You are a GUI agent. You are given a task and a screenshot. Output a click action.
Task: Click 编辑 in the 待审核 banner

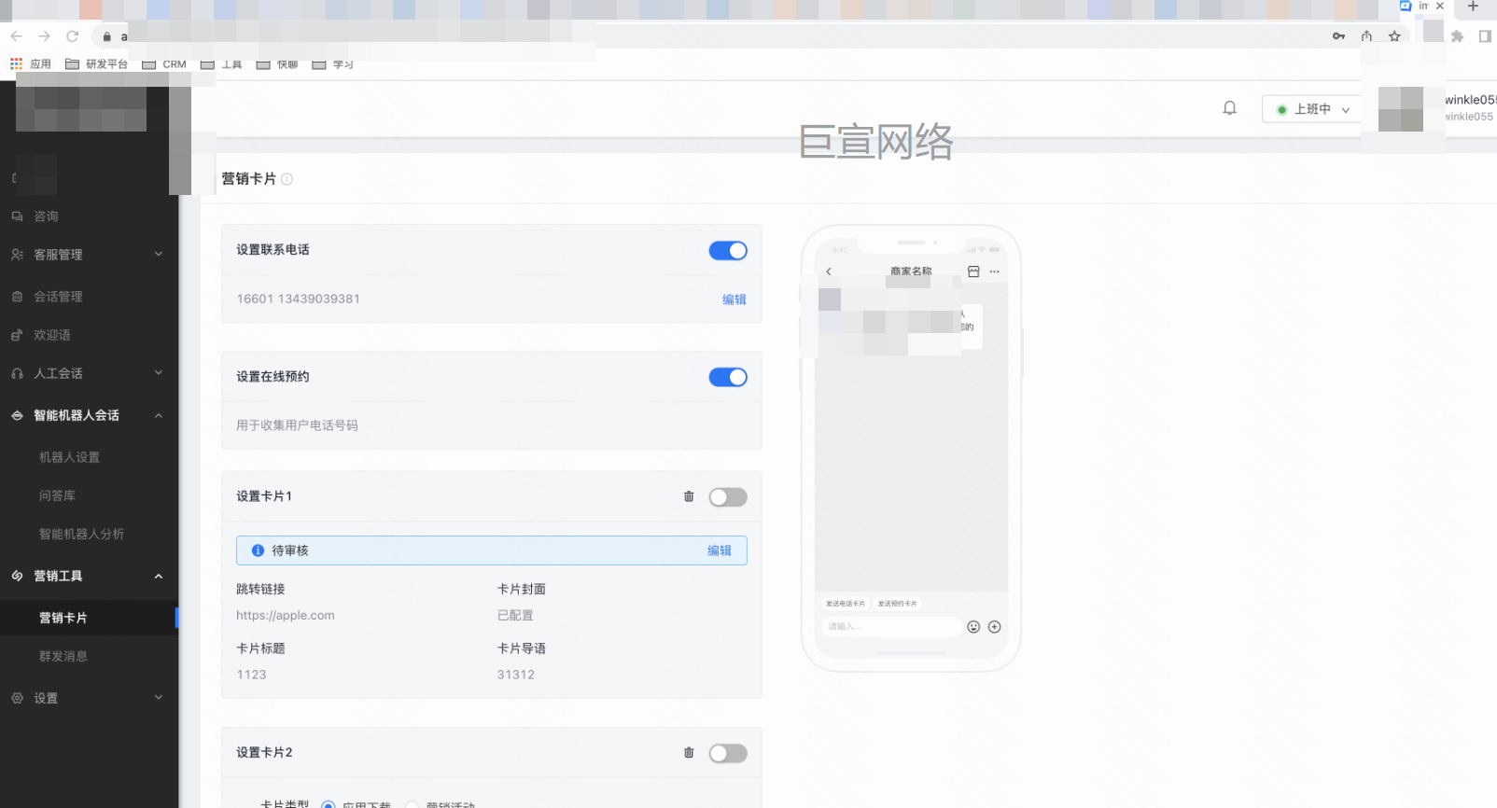tap(719, 550)
